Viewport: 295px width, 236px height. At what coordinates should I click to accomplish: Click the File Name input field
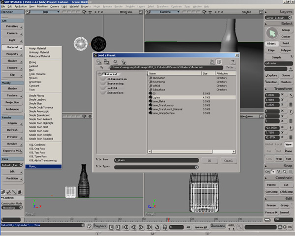156,160
